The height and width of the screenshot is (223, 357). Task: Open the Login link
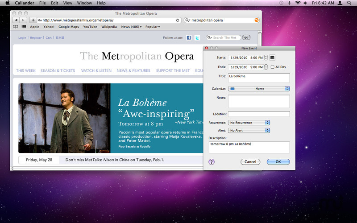22,37
